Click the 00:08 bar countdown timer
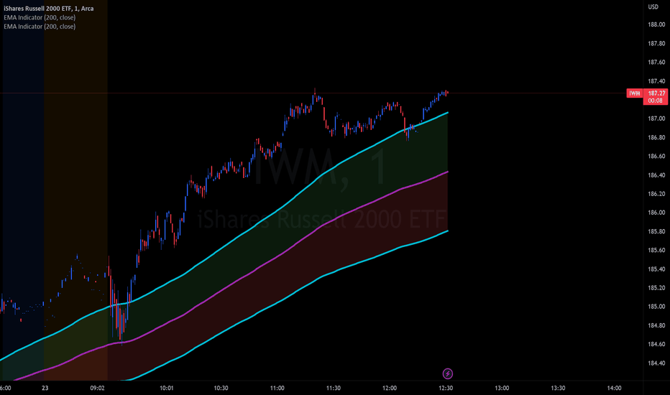This screenshot has height=395, width=670. click(x=655, y=101)
